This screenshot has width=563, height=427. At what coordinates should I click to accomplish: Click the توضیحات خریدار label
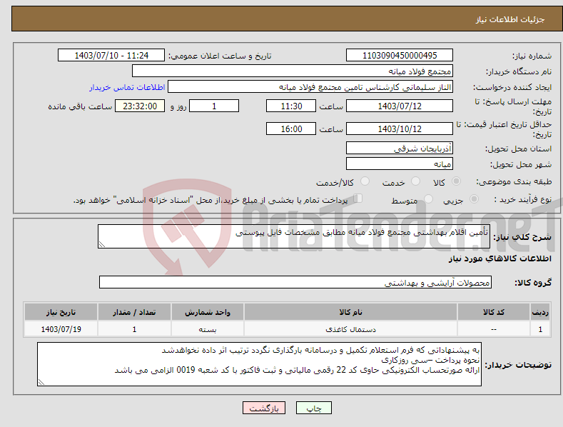tap(518, 365)
